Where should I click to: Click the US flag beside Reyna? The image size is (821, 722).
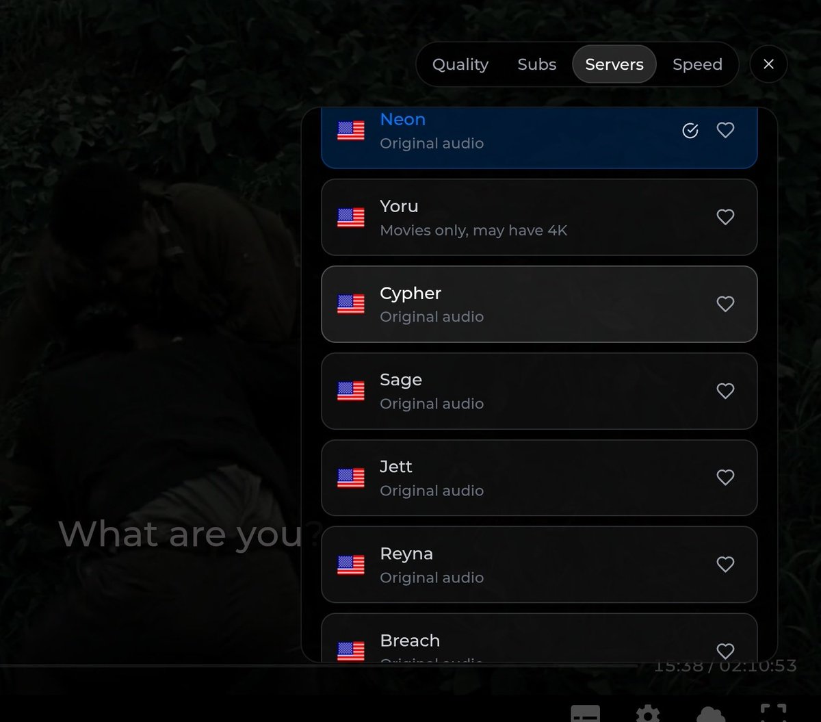pyautogui.click(x=351, y=565)
